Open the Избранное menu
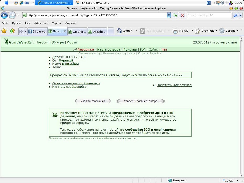This screenshot has width=244, height=183. click(x=41, y=23)
